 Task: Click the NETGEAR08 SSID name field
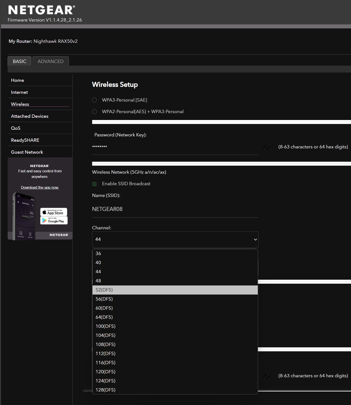[x=175, y=209]
